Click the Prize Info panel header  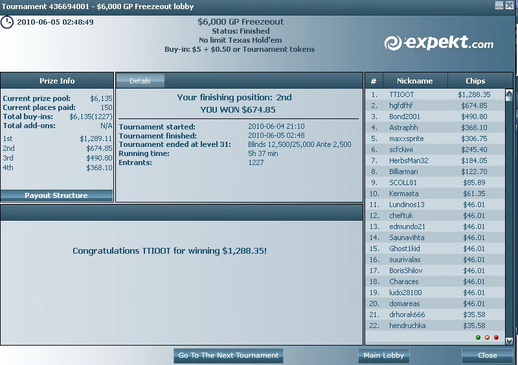click(57, 81)
